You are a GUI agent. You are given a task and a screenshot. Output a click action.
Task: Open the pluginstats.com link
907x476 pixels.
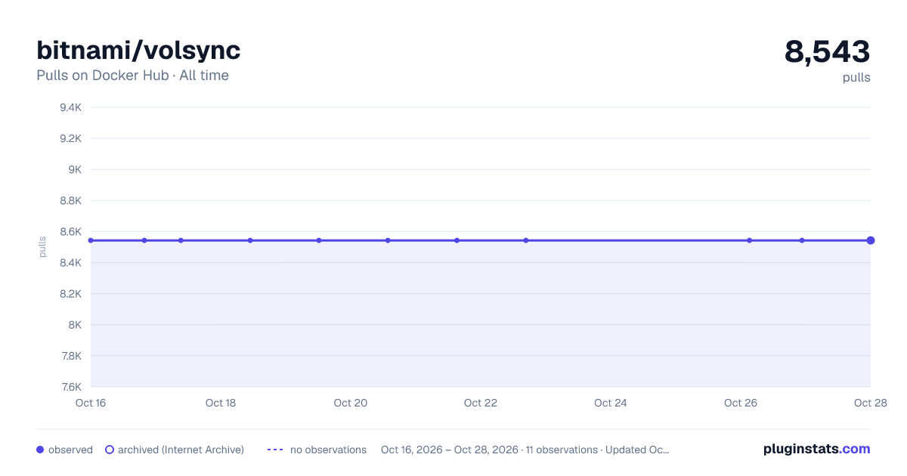(x=817, y=449)
